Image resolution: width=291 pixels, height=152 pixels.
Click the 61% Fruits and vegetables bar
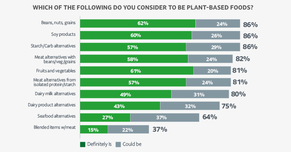pos(137,71)
